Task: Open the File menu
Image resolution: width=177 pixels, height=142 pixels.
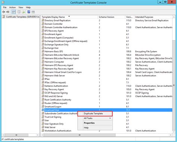Action: tap(5, 7)
